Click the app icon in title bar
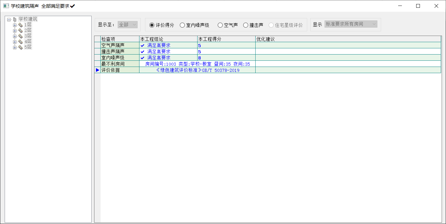The image size is (446, 224). pyautogui.click(x=6, y=6)
